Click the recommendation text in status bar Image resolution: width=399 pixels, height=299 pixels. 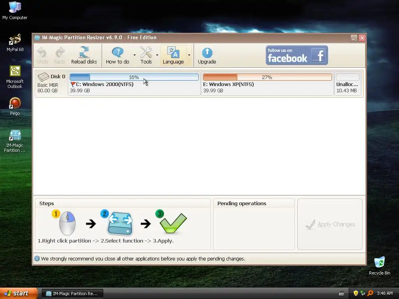click(x=143, y=259)
